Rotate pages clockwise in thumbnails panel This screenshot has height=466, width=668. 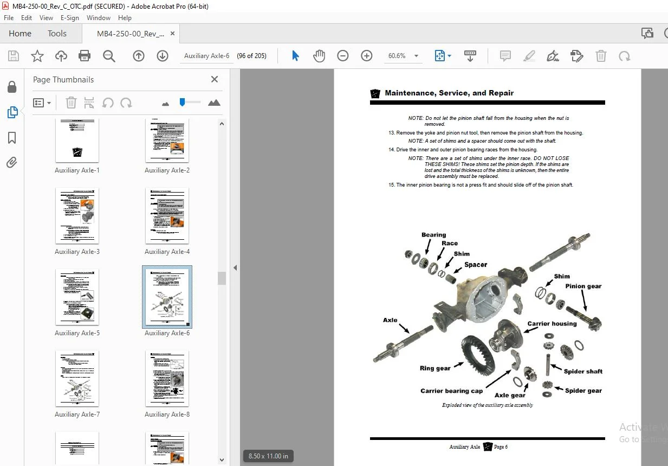[x=126, y=103]
